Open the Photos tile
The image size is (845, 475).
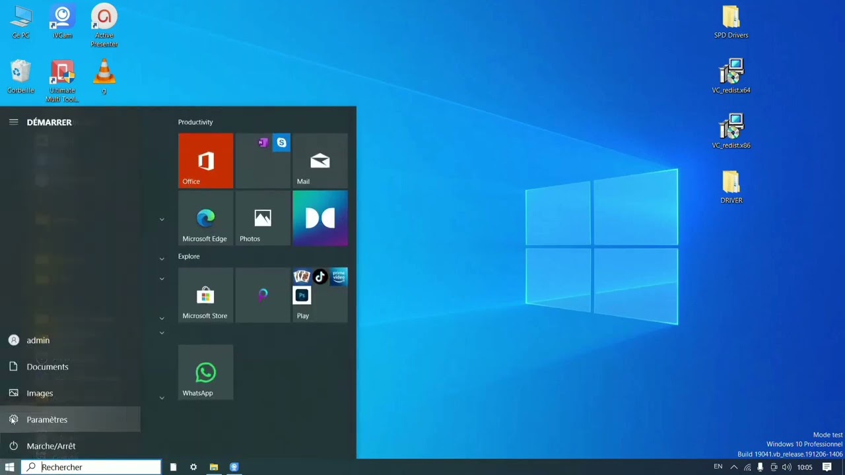(x=263, y=218)
